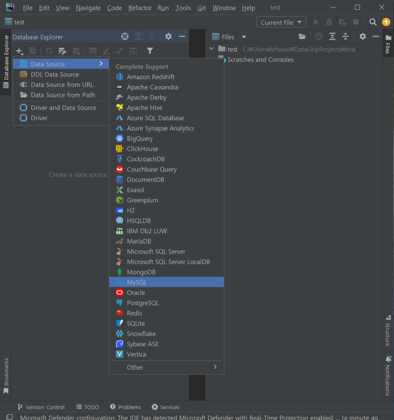Open Database Explorer settings gear
Screen dimensions: 394x420
pos(168,37)
